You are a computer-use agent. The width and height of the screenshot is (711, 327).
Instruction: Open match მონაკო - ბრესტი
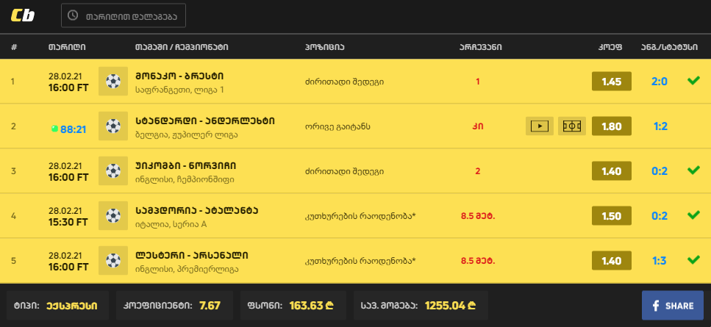(x=179, y=76)
